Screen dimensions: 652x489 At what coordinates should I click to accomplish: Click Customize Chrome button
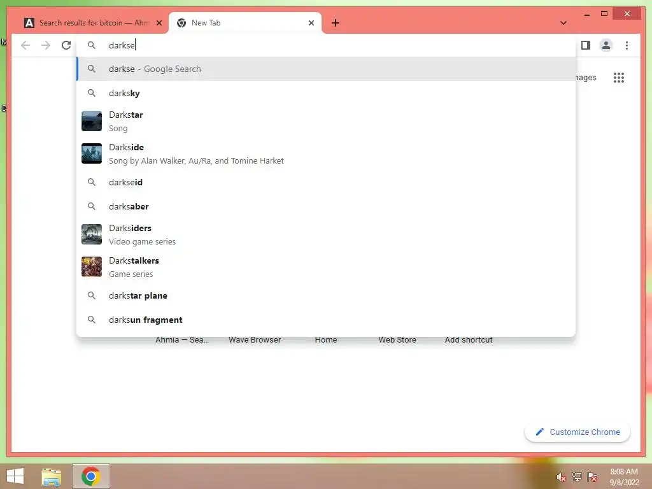(578, 432)
